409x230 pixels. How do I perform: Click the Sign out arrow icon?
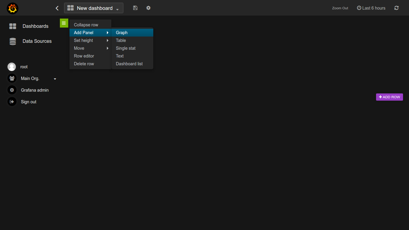pyautogui.click(x=12, y=102)
